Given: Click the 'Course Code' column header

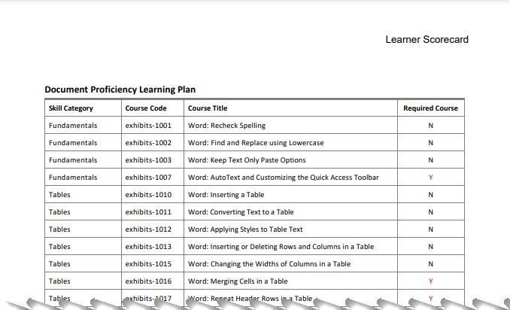Looking at the screenshot, I should tap(146, 108).
